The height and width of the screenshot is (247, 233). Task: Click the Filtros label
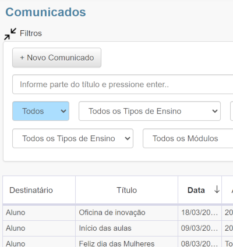tap(31, 33)
